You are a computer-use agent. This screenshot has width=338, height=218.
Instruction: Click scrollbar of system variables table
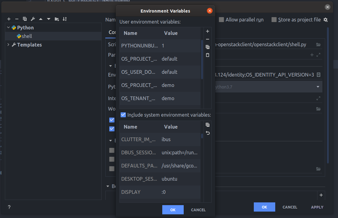click(x=202, y=136)
